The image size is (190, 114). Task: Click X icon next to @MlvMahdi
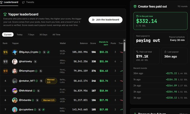[38, 91]
